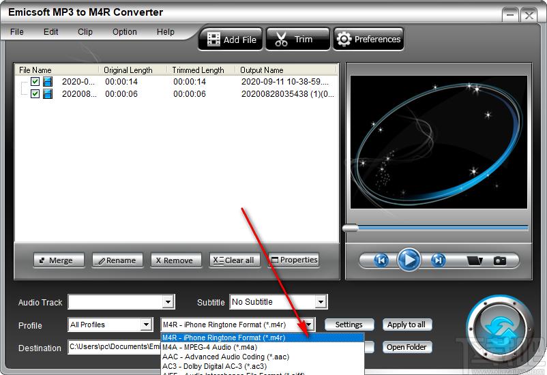This screenshot has height=375, width=547.
Task: Choose M4A - MPEG-4 Audio from list
Action: (263, 347)
